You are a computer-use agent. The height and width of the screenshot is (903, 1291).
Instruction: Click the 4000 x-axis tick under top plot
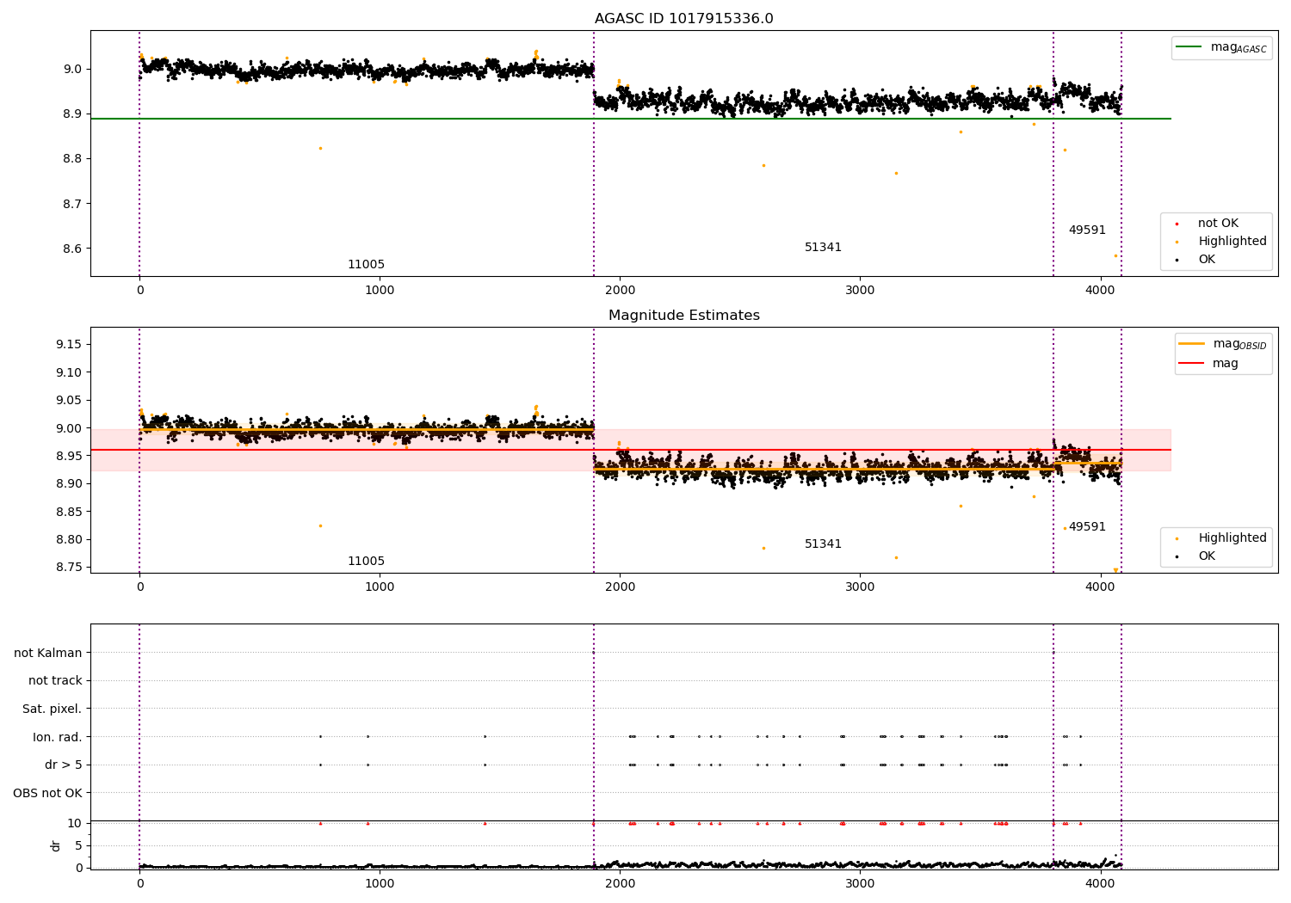[x=1100, y=291]
